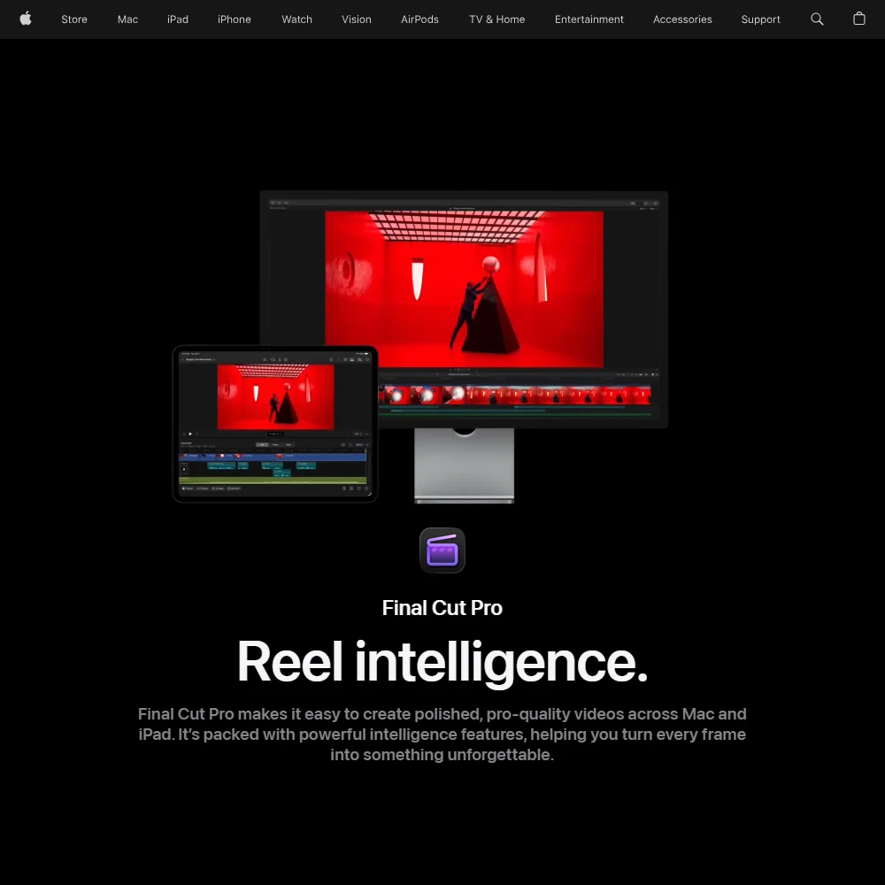Click the iPad red room preview image

[x=275, y=396]
